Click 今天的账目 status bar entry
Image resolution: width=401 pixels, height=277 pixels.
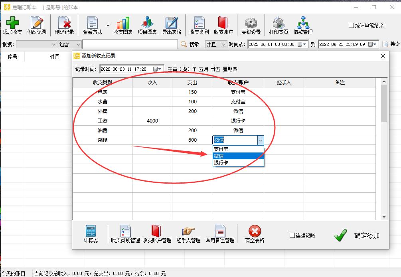(13, 273)
